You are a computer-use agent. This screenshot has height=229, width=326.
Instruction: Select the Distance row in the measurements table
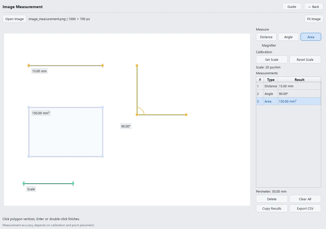click(288, 86)
